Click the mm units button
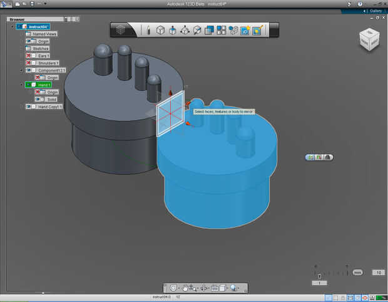This screenshot has width=388, height=302. (x=357, y=273)
